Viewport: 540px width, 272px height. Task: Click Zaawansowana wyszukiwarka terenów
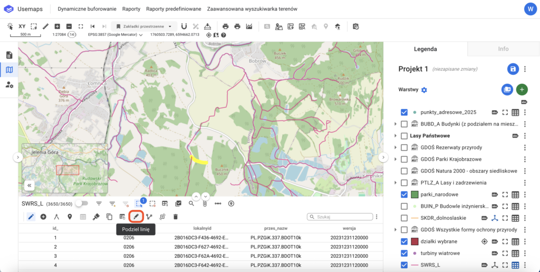point(252,9)
